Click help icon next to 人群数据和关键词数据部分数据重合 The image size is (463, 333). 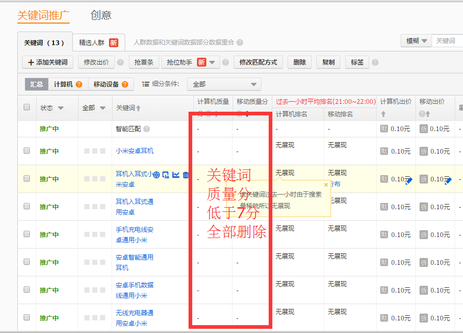[x=240, y=42]
